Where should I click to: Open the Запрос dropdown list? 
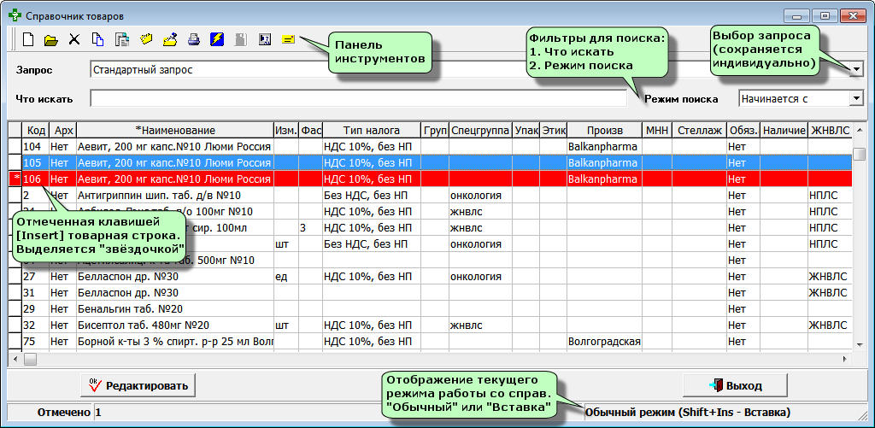(857, 69)
